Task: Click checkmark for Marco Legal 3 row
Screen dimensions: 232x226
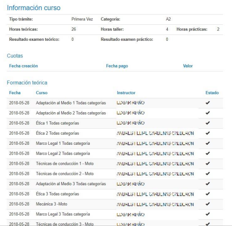Action: pos(208,214)
